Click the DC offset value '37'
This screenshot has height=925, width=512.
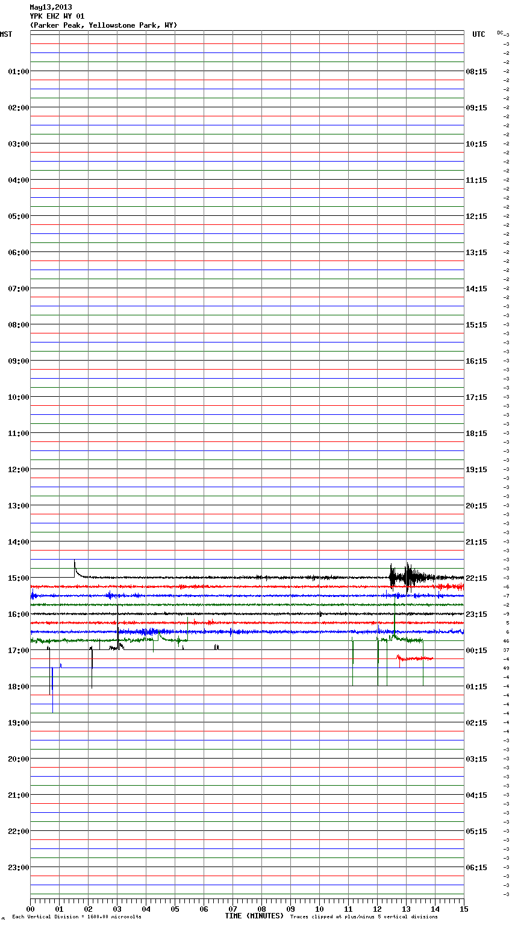[x=506, y=650]
